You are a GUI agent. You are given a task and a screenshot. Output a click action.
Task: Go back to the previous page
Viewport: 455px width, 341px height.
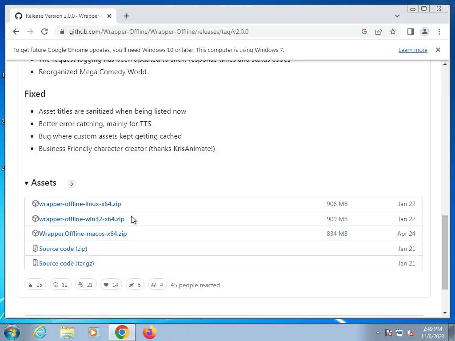[x=16, y=32]
